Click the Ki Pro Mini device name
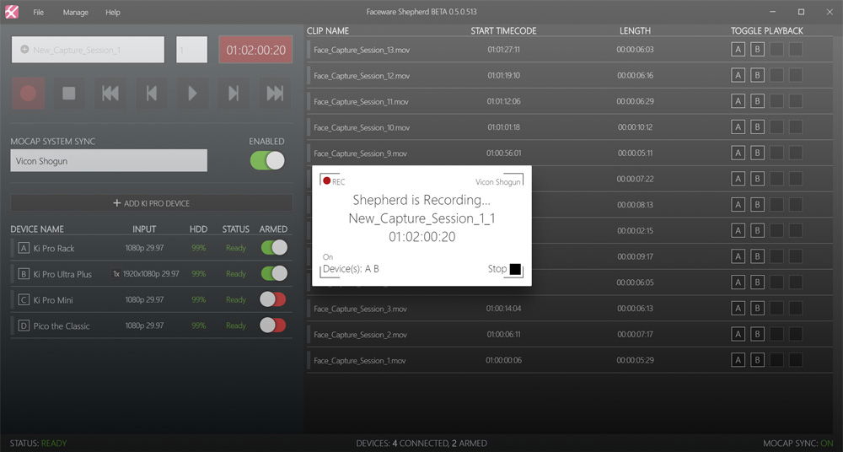Viewport: 843px width, 452px height. tap(53, 299)
